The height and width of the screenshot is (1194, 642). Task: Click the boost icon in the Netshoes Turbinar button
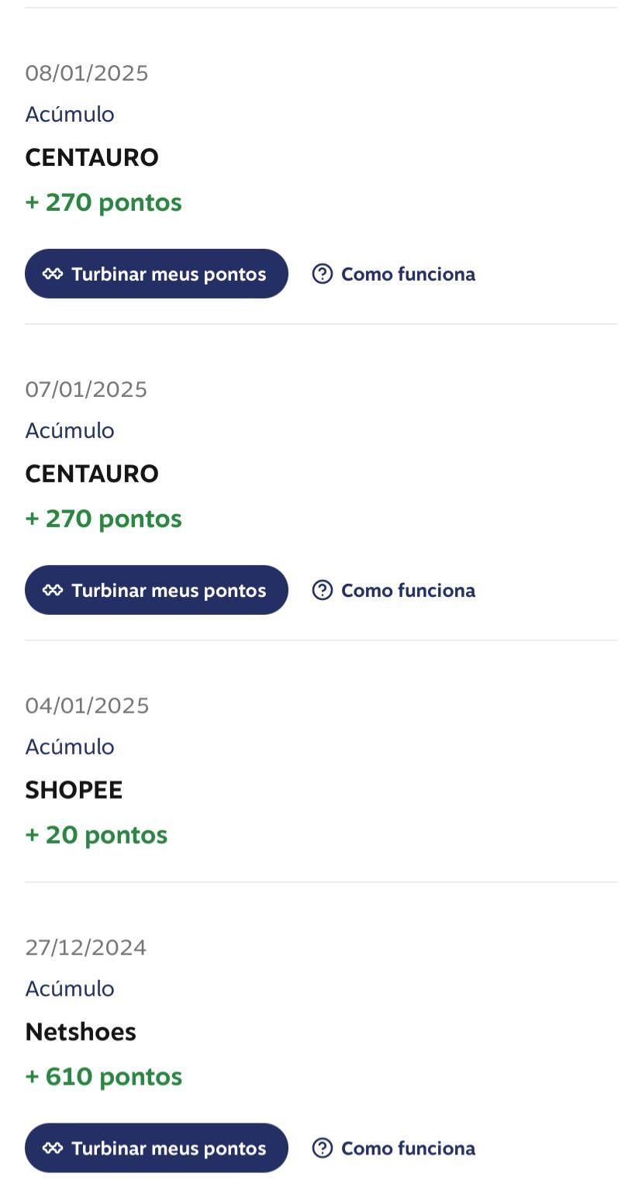pos(53,1148)
